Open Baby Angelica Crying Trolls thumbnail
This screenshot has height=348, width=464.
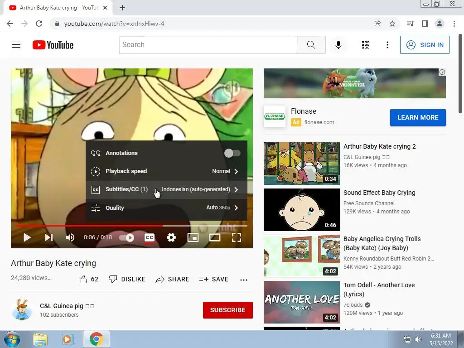[301, 256]
